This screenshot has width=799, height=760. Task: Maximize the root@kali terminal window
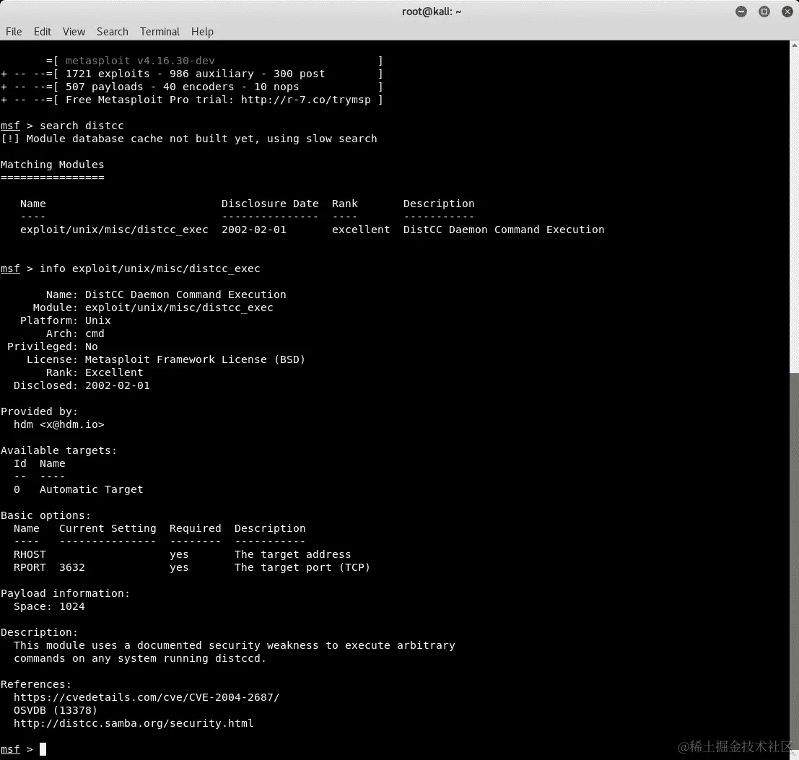(x=764, y=12)
